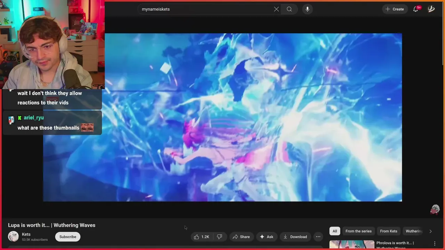Show more filter chips with right arrow
The height and width of the screenshot is (250, 445).
(430, 231)
